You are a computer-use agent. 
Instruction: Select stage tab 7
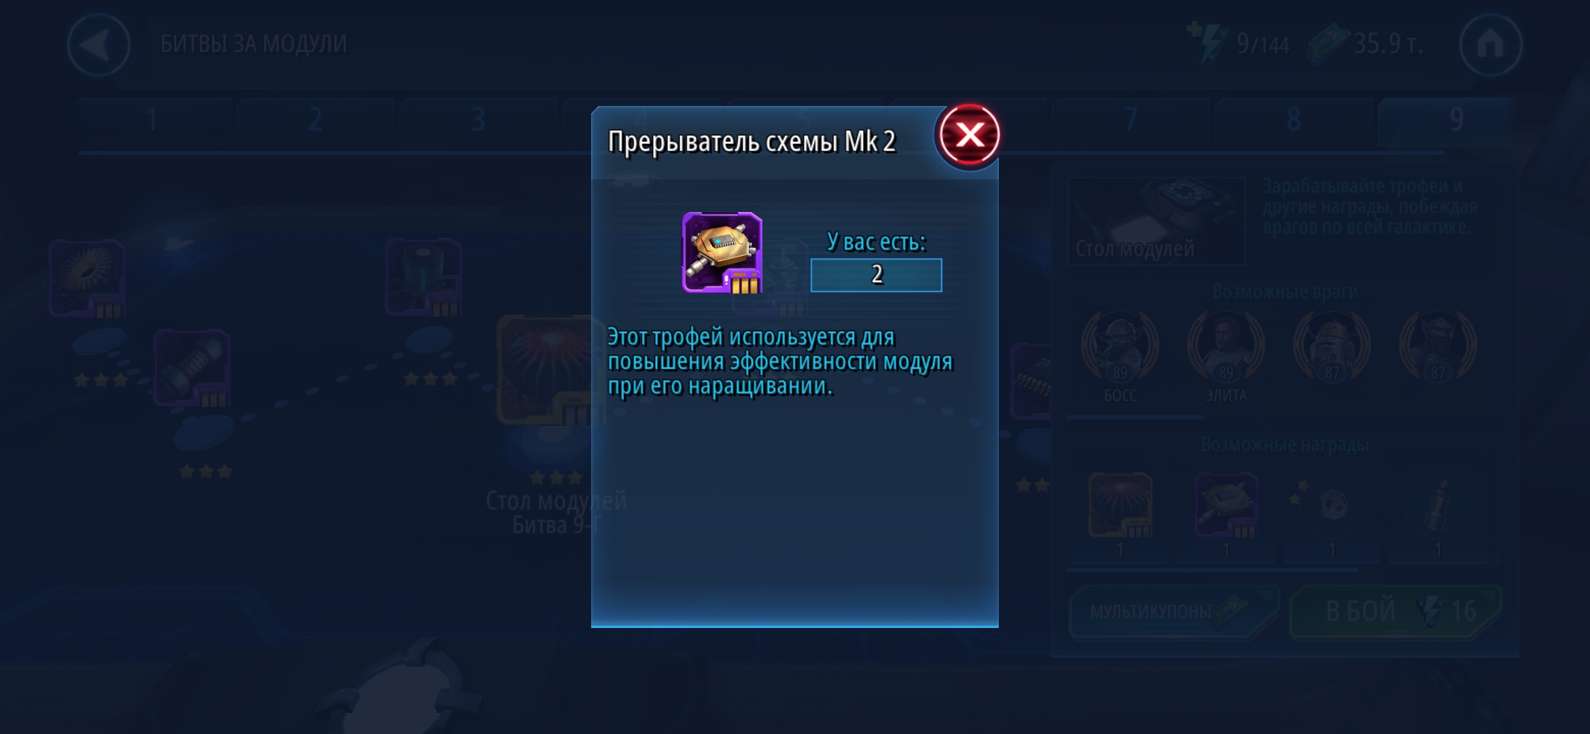tap(1130, 121)
